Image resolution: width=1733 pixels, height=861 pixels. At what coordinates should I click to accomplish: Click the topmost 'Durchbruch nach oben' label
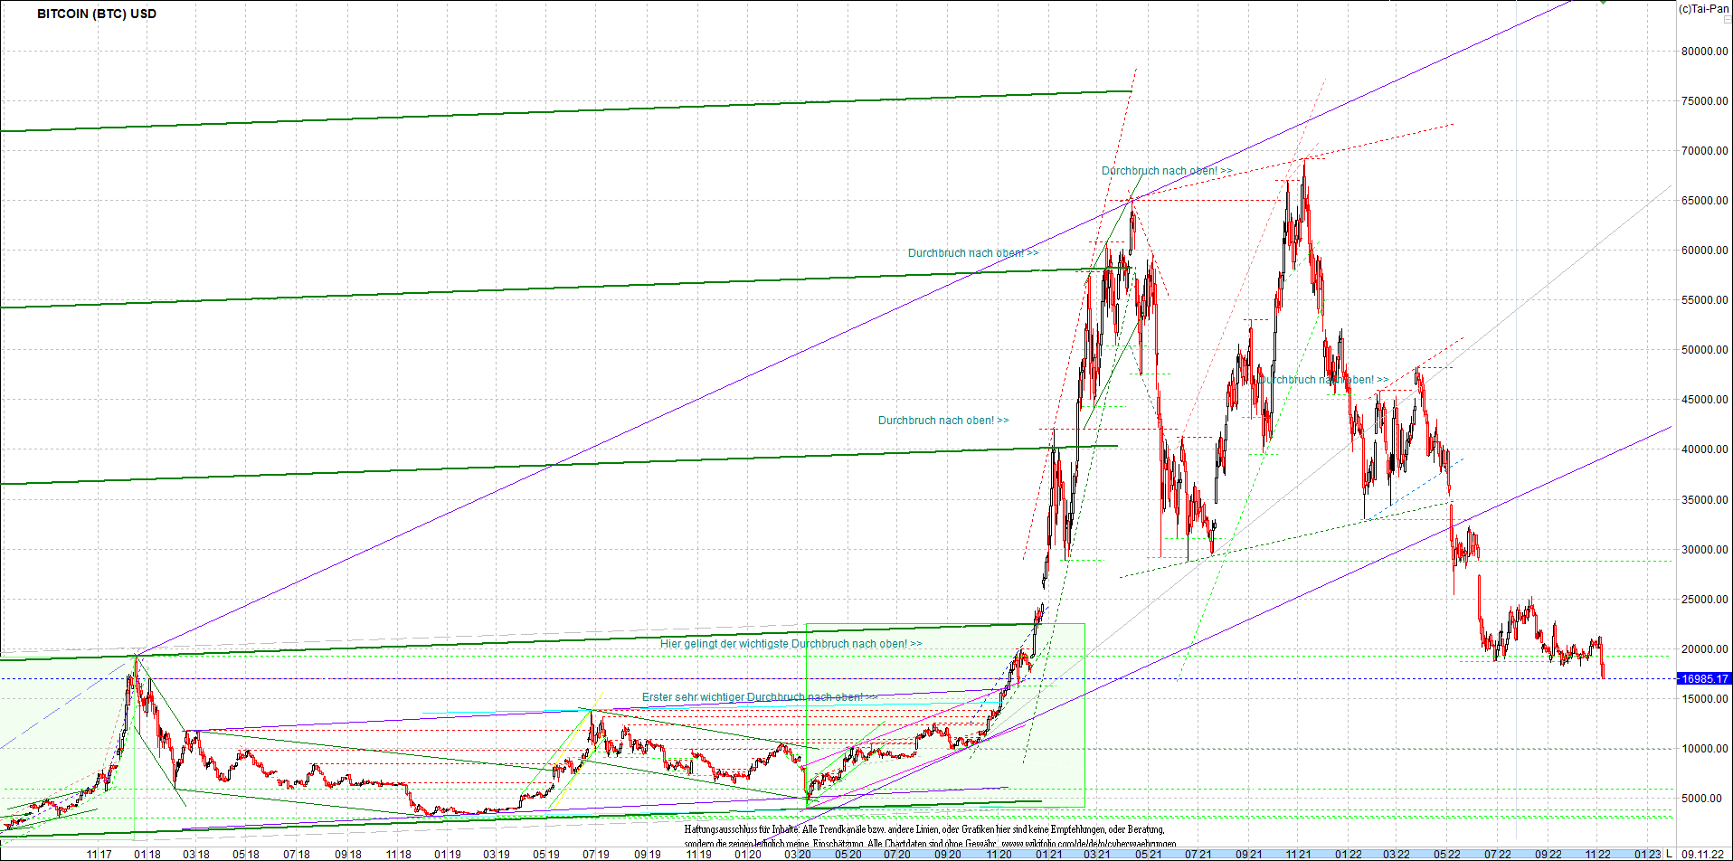pyautogui.click(x=1166, y=171)
